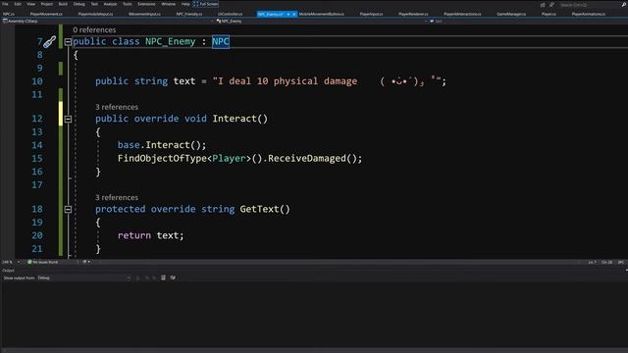This screenshot has height=353, width=628.
Task: Click the 'return text;' statement
Action: click(x=150, y=235)
